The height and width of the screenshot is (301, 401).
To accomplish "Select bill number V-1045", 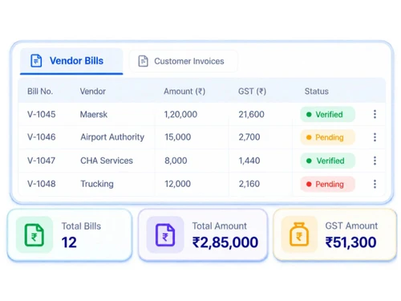I will [x=42, y=115].
